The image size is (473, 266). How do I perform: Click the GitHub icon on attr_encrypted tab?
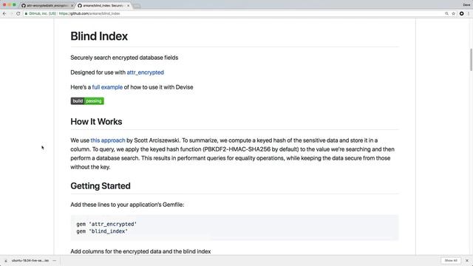24,6
